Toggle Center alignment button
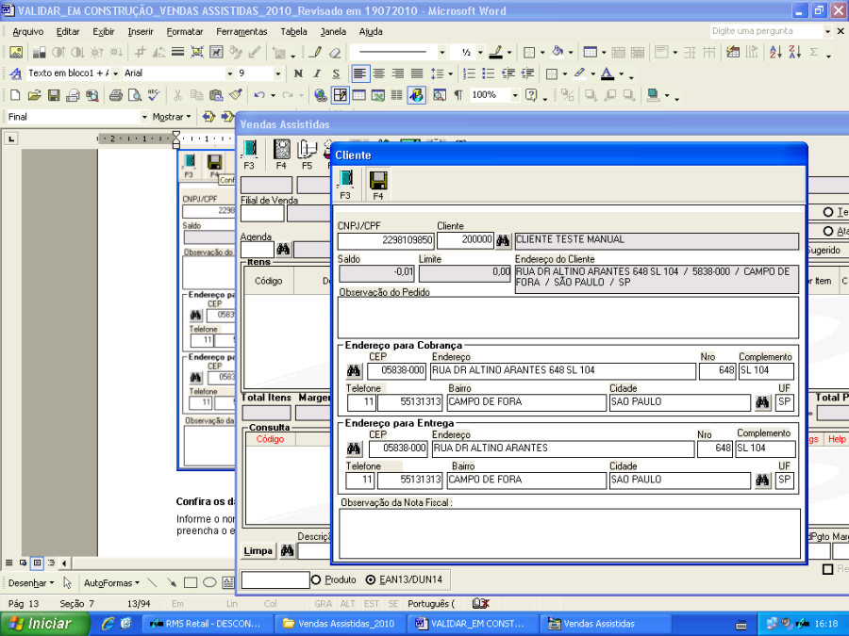The height and width of the screenshot is (636, 849). pyautogui.click(x=379, y=73)
